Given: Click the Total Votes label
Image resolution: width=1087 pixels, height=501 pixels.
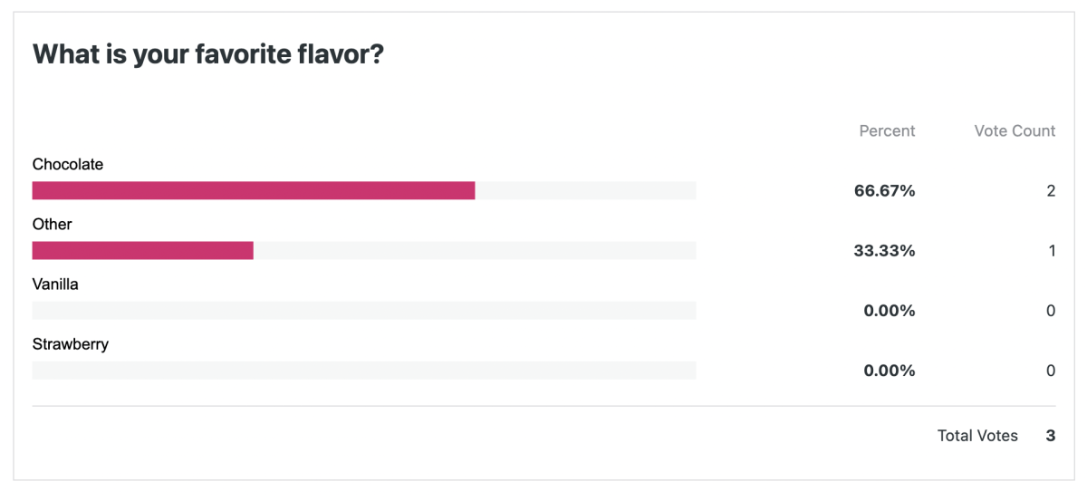Looking at the screenshot, I should point(977,436).
